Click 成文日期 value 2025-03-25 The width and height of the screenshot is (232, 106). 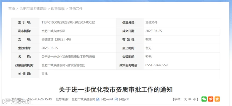coord(154,31)
